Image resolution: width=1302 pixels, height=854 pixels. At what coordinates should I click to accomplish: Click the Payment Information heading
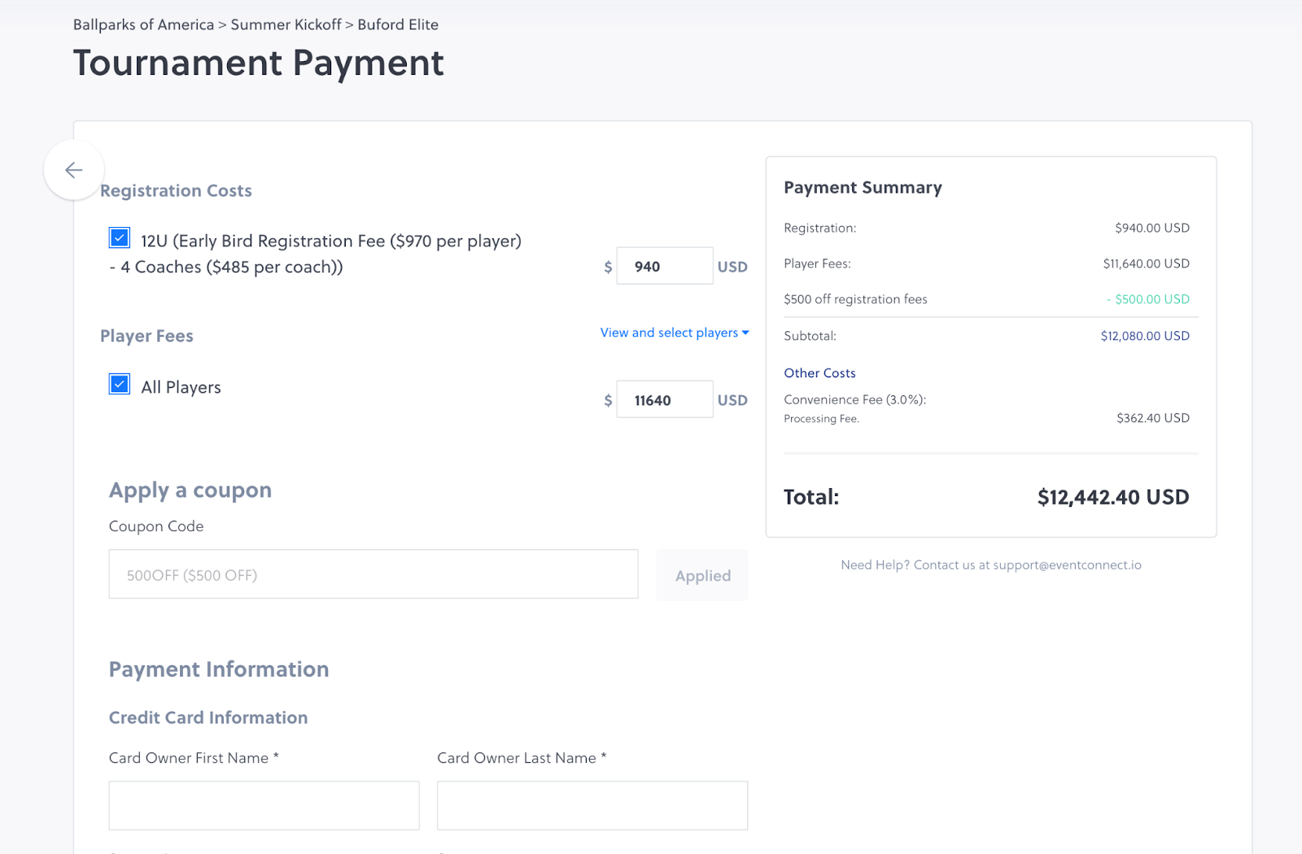pyautogui.click(x=219, y=669)
